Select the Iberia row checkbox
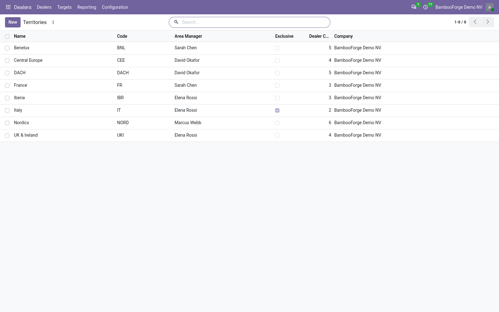 pyautogui.click(x=7, y=98)
